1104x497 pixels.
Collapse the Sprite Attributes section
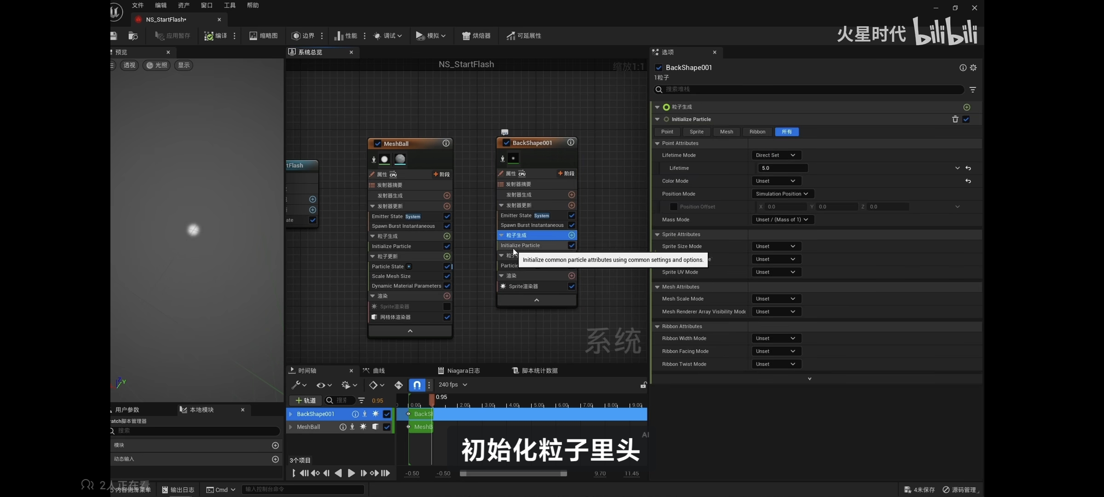point(657,235)
